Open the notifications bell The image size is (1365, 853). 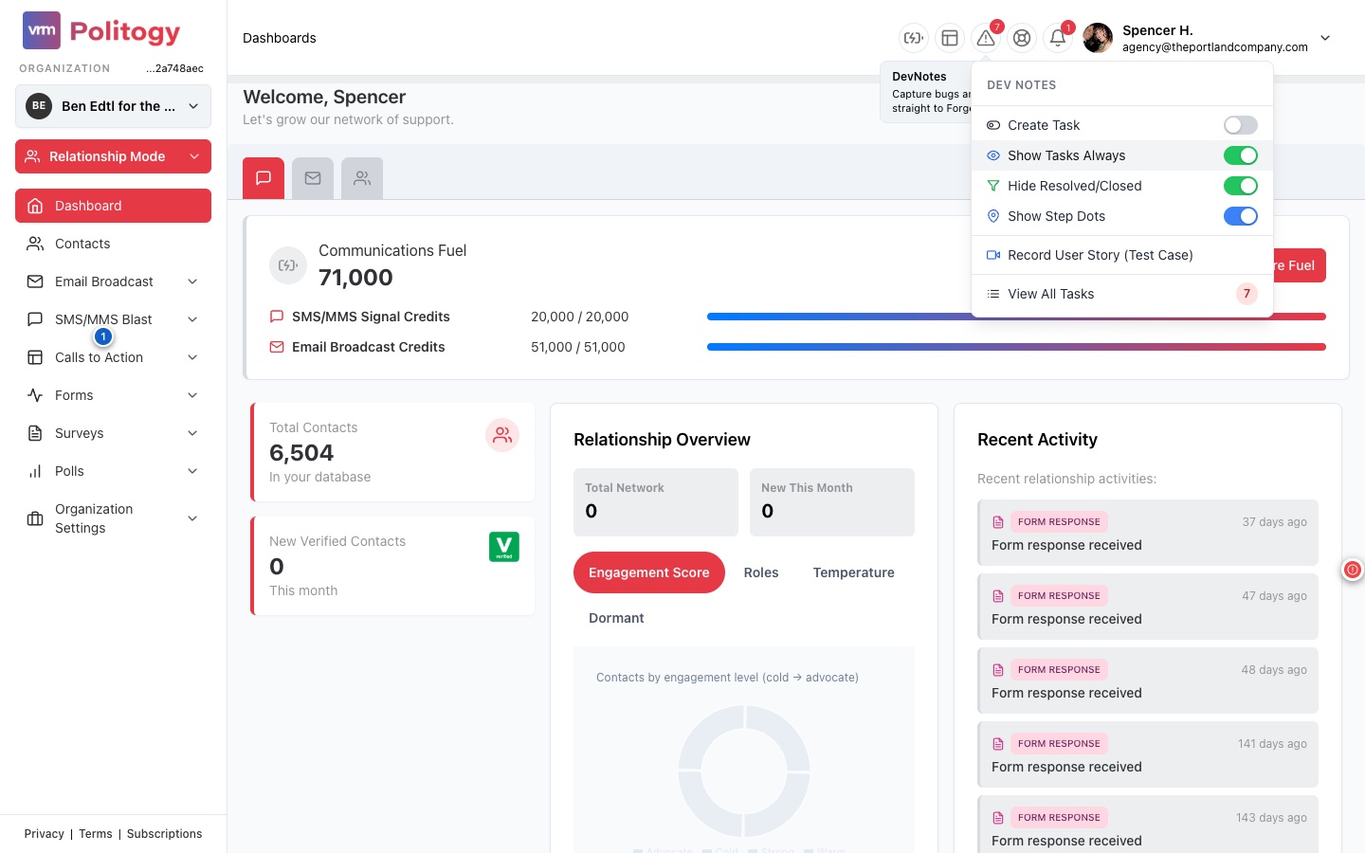point(1058,38)
